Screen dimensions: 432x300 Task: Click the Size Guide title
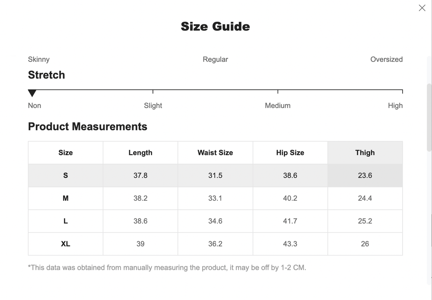click(215, 26)
